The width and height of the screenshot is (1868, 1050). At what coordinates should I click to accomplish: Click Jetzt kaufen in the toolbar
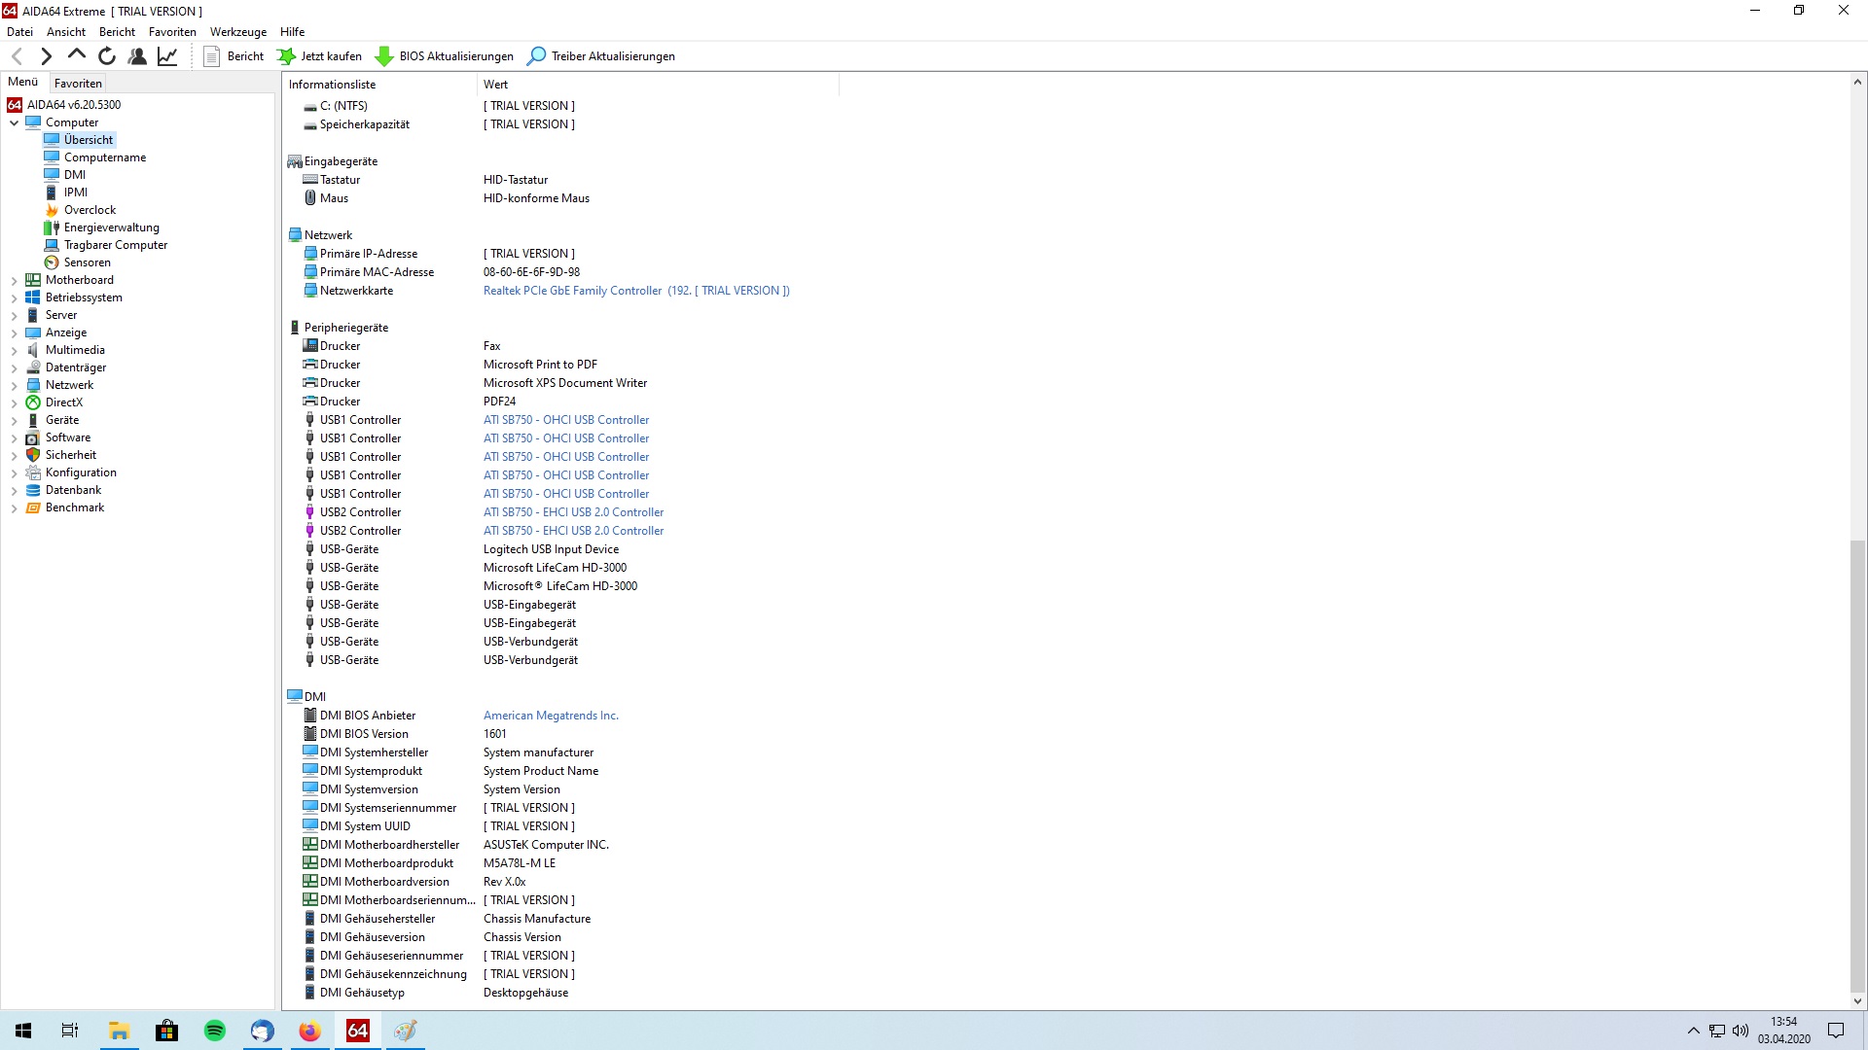coord(319,56)
